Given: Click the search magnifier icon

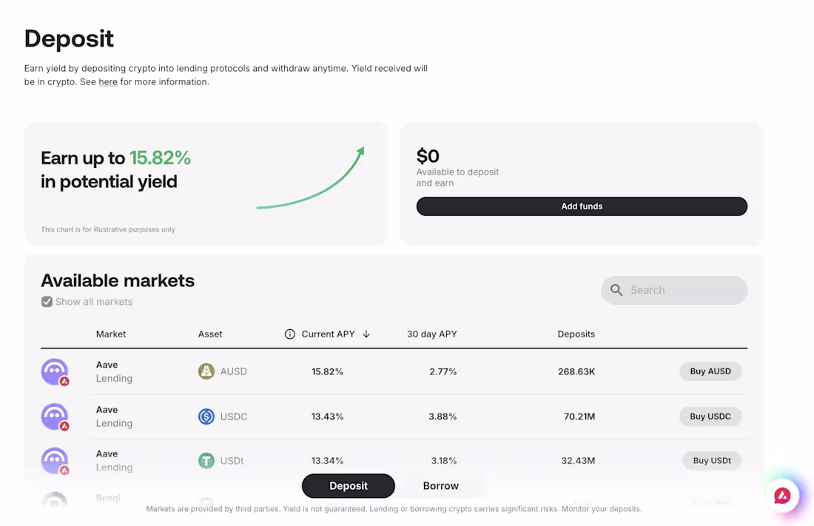Looking at the screenshot, I should pyautogui.click(x=616, y=290).
